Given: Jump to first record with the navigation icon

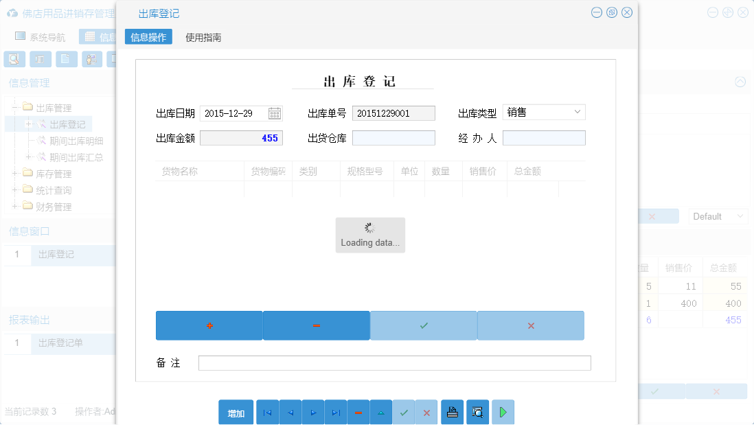Looking at the screenshot, I should (267, 412).
